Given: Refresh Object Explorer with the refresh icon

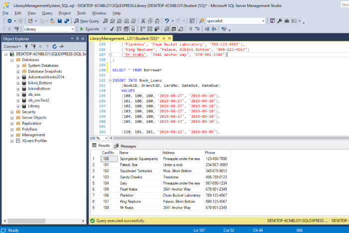Looking at the screenshot, I should coord(54,46).
